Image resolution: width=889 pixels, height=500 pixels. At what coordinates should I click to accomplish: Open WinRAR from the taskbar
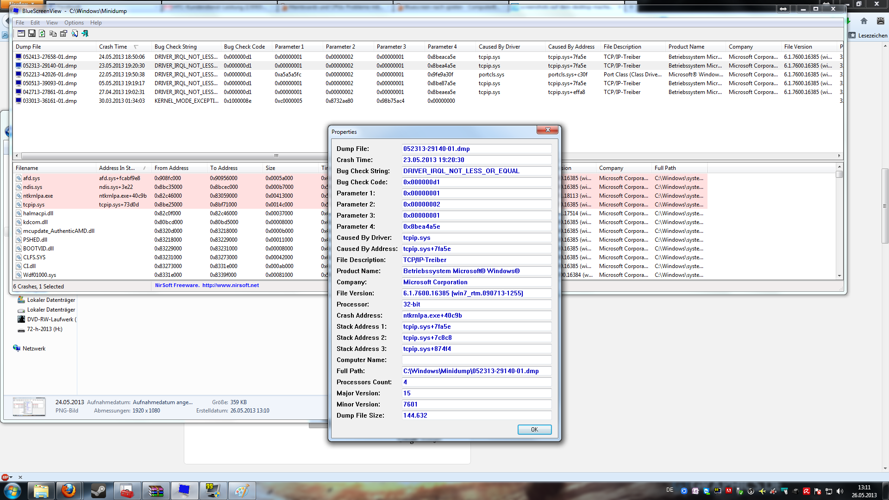pos(155,491)
